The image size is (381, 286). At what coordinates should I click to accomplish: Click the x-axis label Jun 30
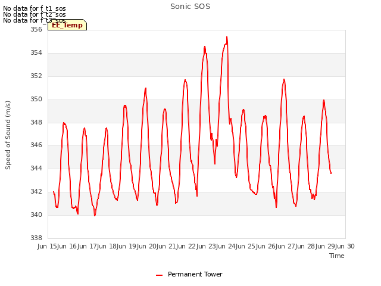click(x=345, y=246)
